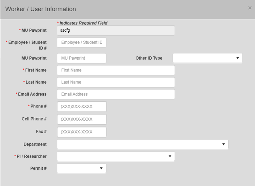Click the Other ID Type label text

point(149,58)
